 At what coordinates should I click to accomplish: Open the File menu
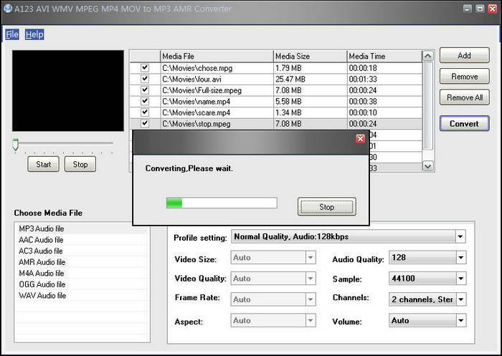click(12, 34)
